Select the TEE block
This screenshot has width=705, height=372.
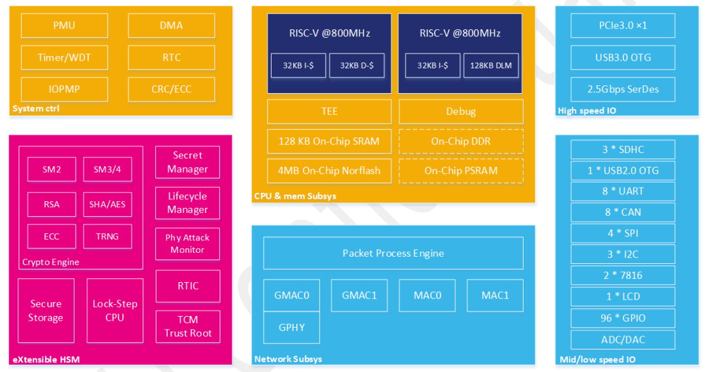pos(329,111)
